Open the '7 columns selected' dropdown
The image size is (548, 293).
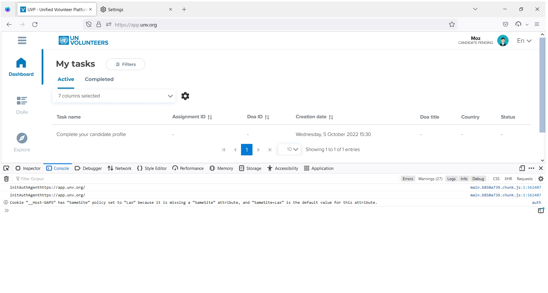[x=114, y=96]
